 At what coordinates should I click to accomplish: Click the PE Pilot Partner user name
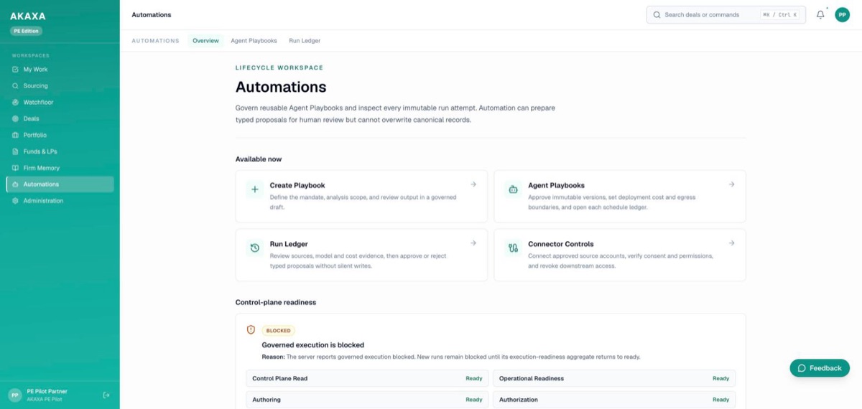click(x=47, y=391)
